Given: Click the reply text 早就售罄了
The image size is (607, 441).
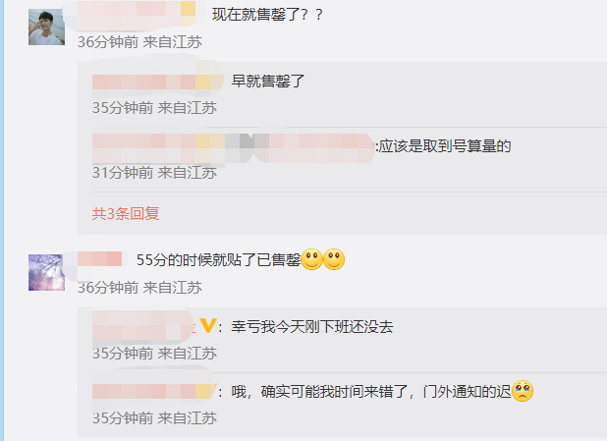Looking at the screenshot, I should (268, 82).
